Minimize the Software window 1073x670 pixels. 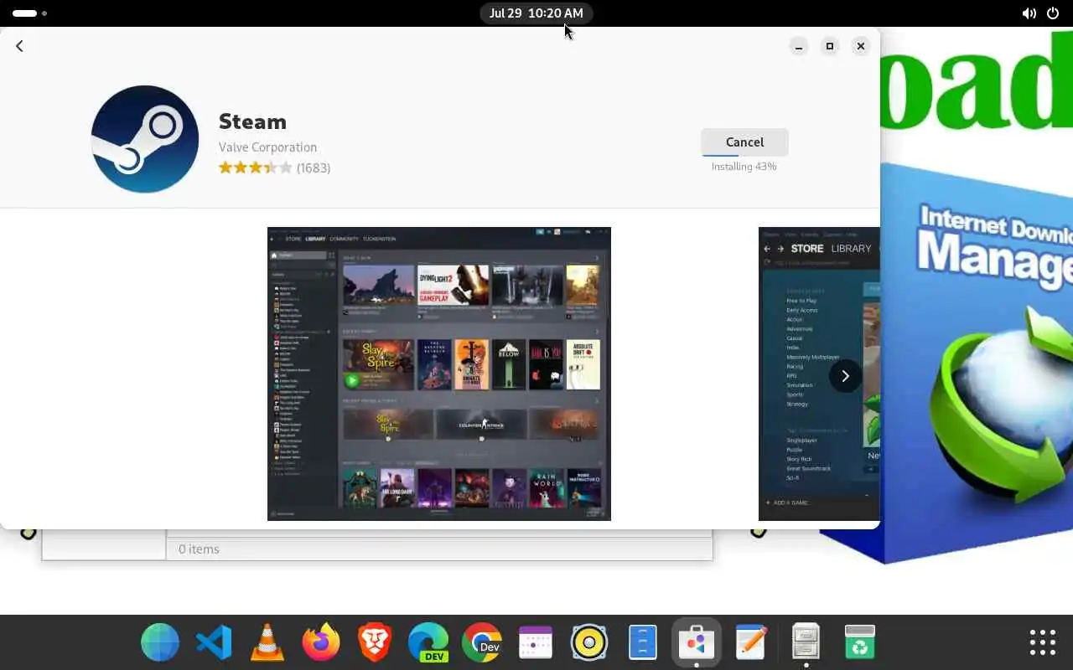[x=799, y=46]
